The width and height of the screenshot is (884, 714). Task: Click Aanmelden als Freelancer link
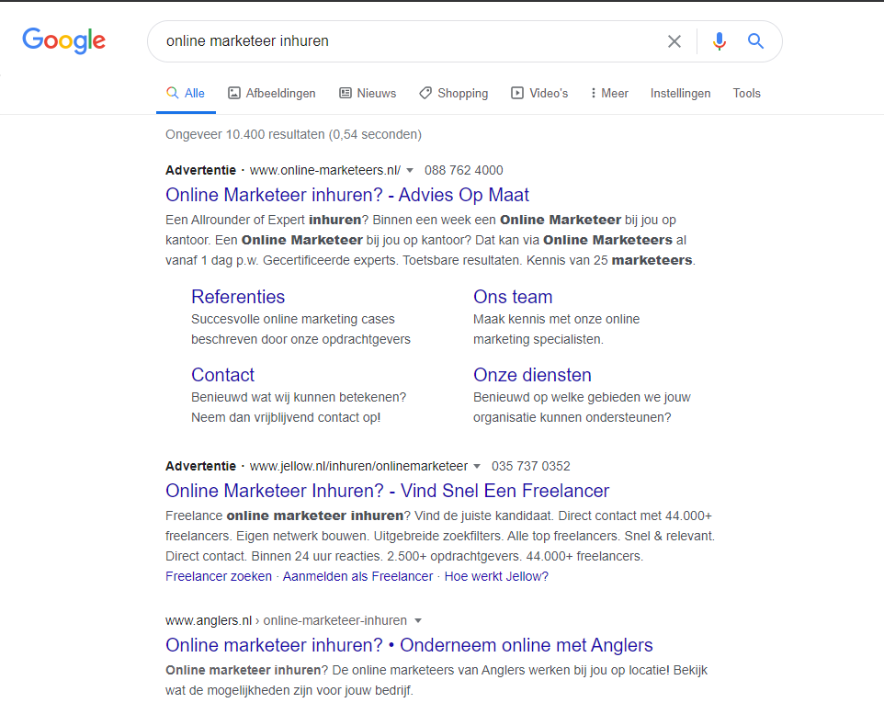pos(358,576)
